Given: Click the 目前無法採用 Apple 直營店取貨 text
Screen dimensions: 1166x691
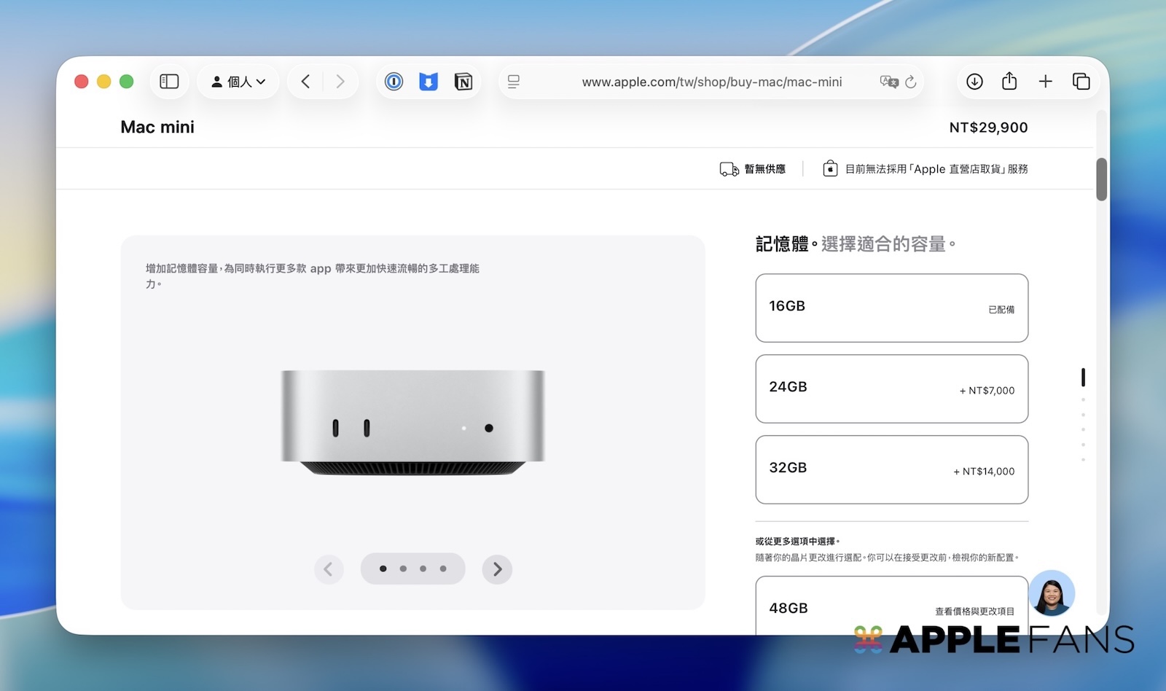Looking at the screenshot, I should pyautogui.click(x=936, y=169).
